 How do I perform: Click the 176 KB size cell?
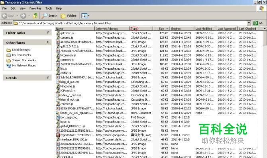164,33
